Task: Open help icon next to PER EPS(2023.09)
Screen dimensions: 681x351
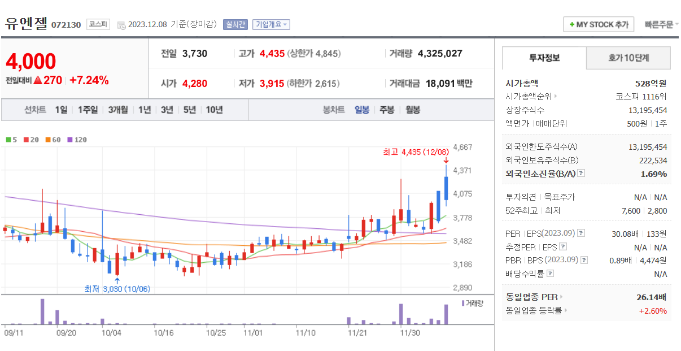Action: 581,233
